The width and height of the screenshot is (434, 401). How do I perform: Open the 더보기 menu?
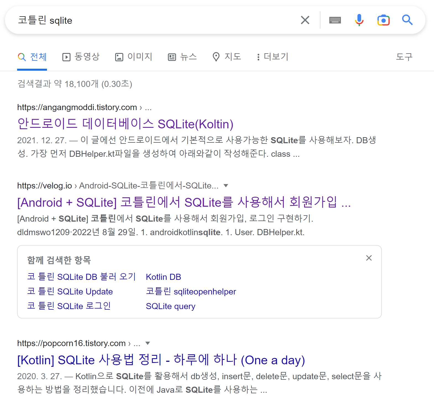click(x=272, y=57)
